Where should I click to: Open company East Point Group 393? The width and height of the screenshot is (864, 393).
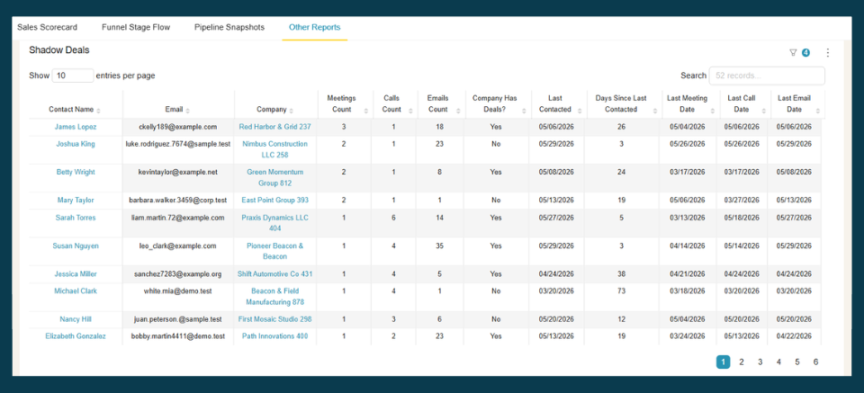(x=275, y=201)
